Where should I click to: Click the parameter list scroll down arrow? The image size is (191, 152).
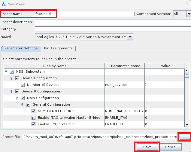pos(187,124)
